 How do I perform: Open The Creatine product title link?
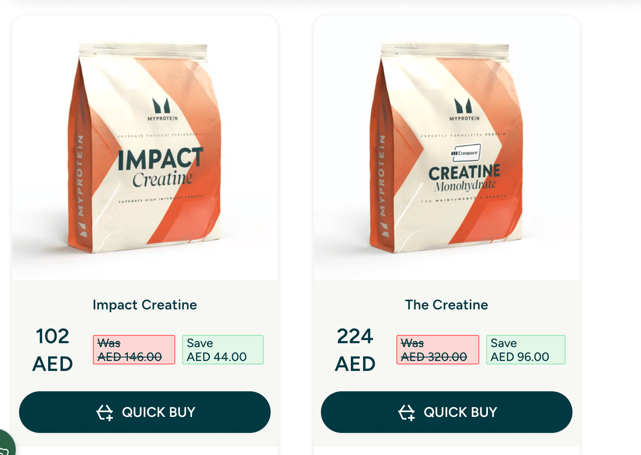tap(446, 305)
